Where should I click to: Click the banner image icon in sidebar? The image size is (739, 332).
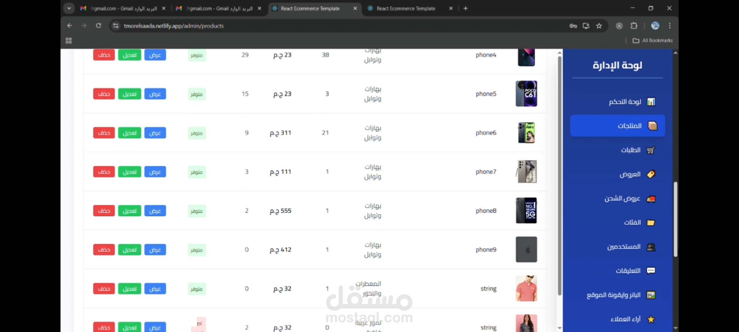(651, 295)
